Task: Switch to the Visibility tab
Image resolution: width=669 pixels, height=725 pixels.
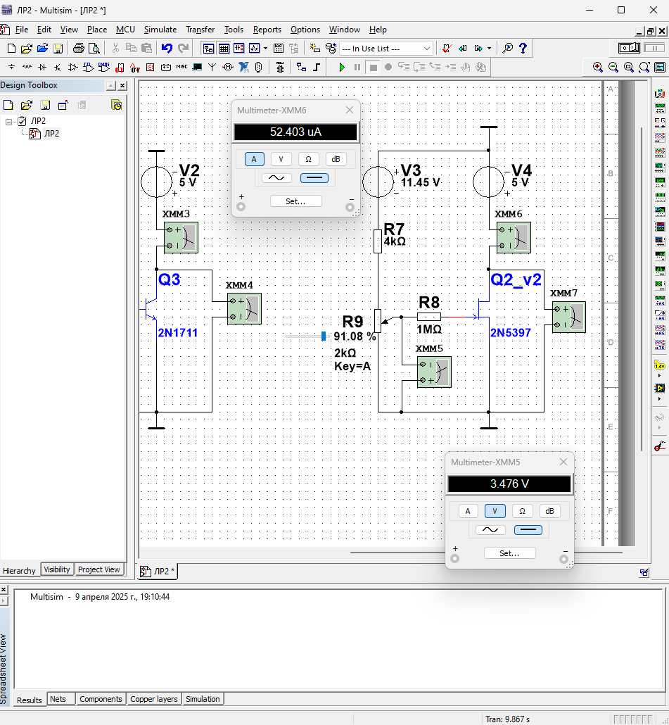Action: 57,569
